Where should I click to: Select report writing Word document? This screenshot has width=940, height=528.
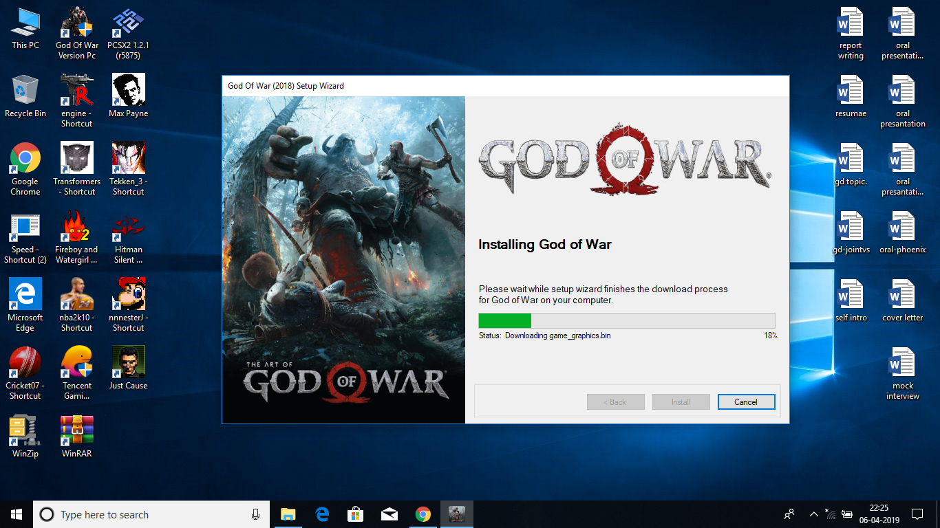(x=851, y=34)
